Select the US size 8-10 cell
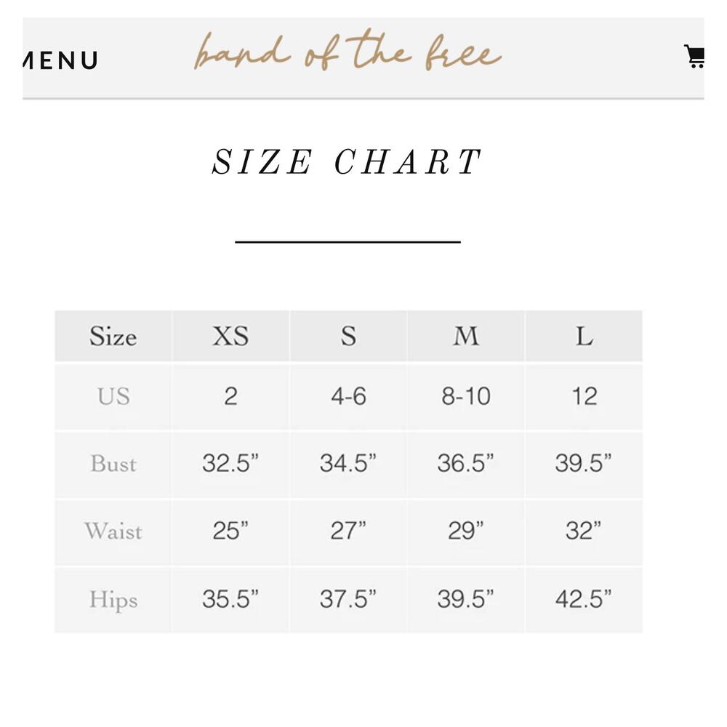Image resolution: width=727 pixels, height=727 pixels. click(466, 397)
